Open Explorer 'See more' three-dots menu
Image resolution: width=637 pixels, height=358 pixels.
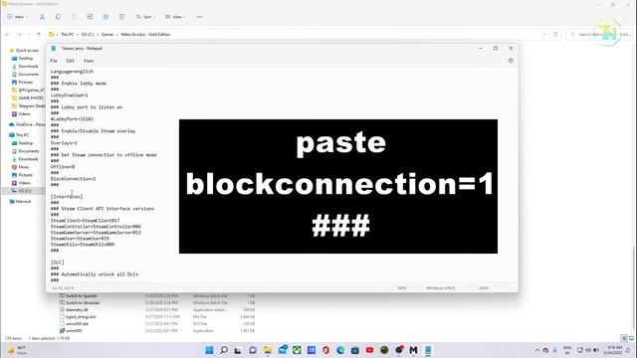point(199,17)
